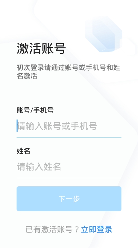This screenshot has height=248, width=138.
Task: Click the blinking blue text cursor
Action: [17, 126]
